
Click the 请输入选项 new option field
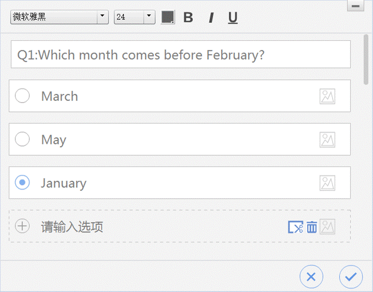click(x=180, y=226)
